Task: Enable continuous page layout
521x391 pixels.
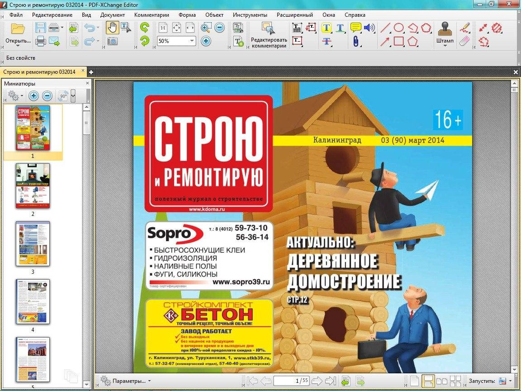Action: (428, 381)
